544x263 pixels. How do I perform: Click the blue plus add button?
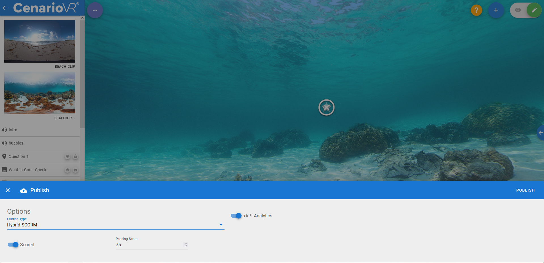pos(496,10)
